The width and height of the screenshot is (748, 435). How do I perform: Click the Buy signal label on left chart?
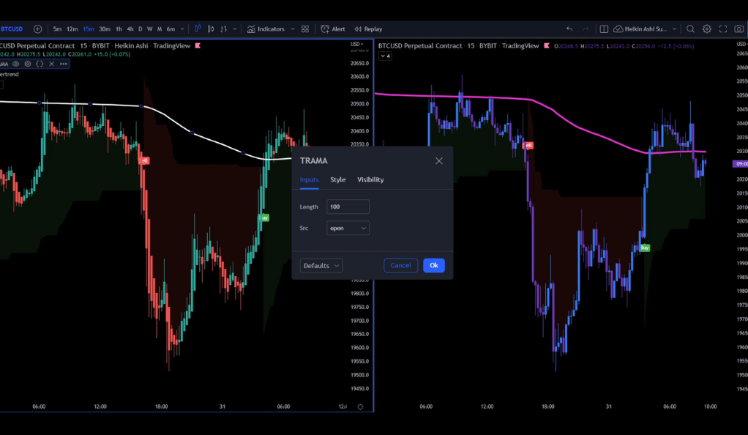263,218
